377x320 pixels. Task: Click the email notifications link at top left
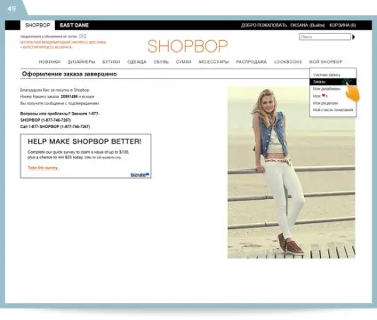pos(49,36)
